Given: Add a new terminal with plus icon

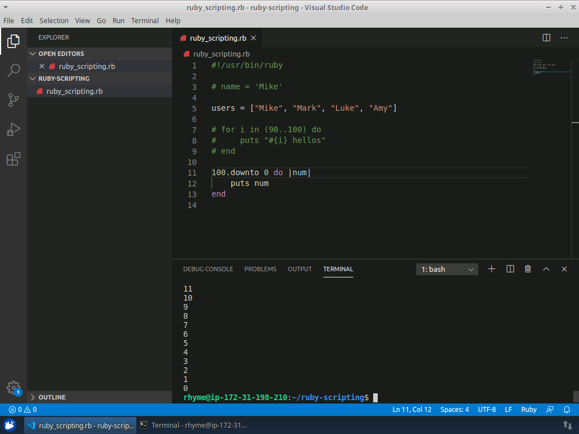Looking at the screenshot, I should click(x=491, y=269).
